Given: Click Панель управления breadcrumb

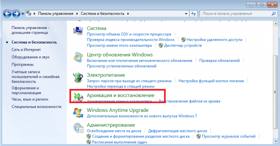Looking at the screenshot, I should (55, 14).
